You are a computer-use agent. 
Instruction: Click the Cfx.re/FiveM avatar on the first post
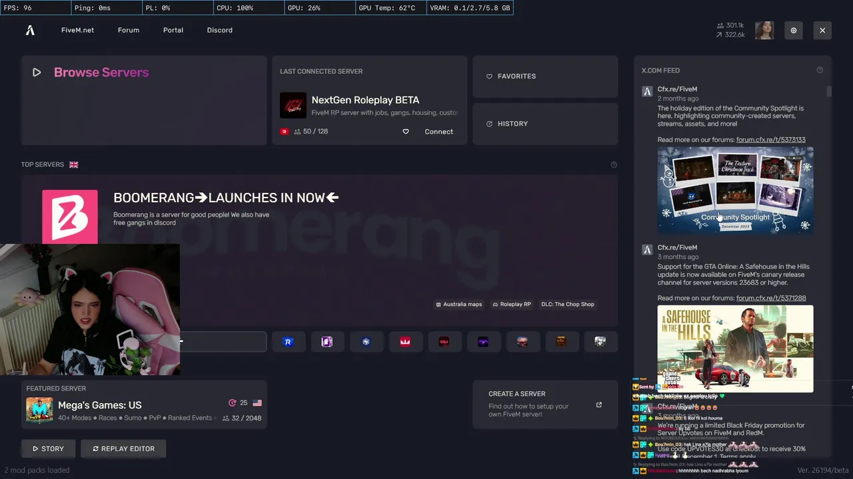point(647,92)
